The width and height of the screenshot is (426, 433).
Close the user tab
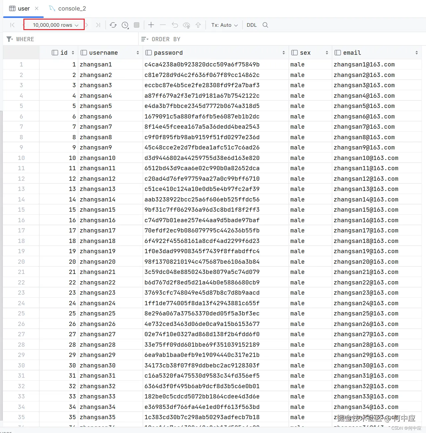click(x=37, y=8)
